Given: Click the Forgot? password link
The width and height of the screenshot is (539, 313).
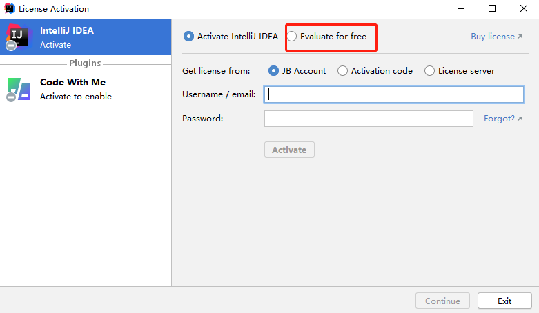Looking at the screenshot, I should [502, 119].
